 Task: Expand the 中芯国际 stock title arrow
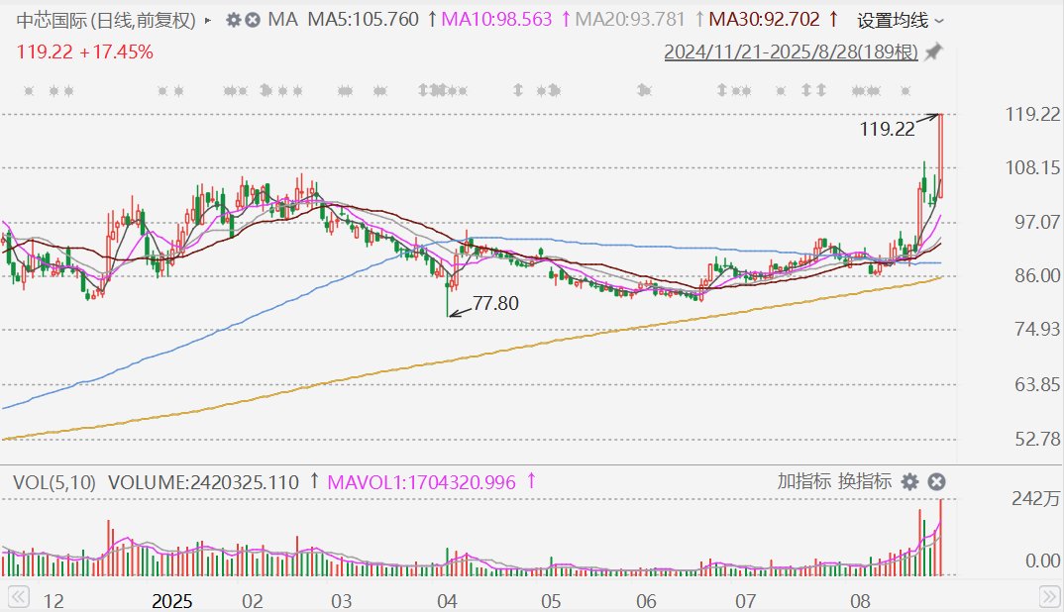pos(208,21)
